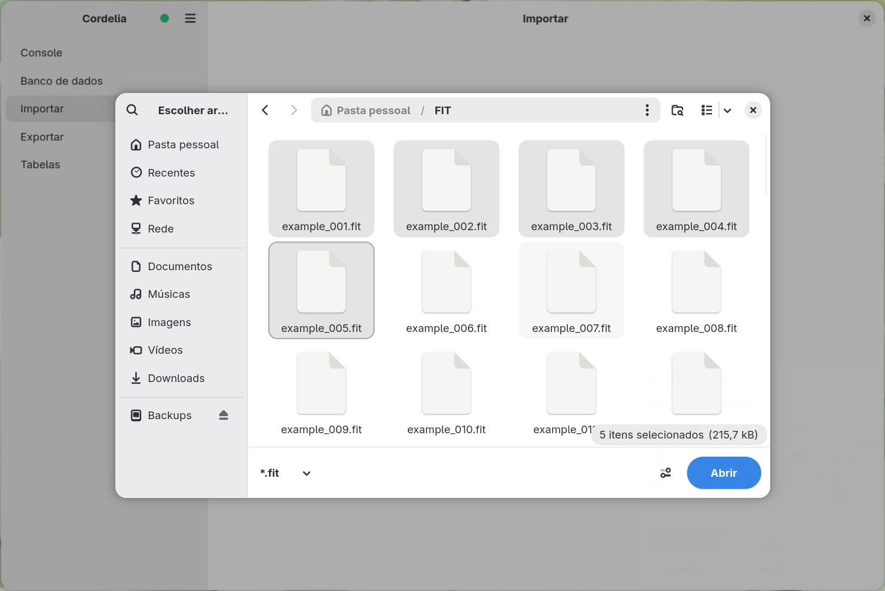Open the *.fit file filter dropdown
The height and width of the screenshot is (591, 885).
(285, 473)
